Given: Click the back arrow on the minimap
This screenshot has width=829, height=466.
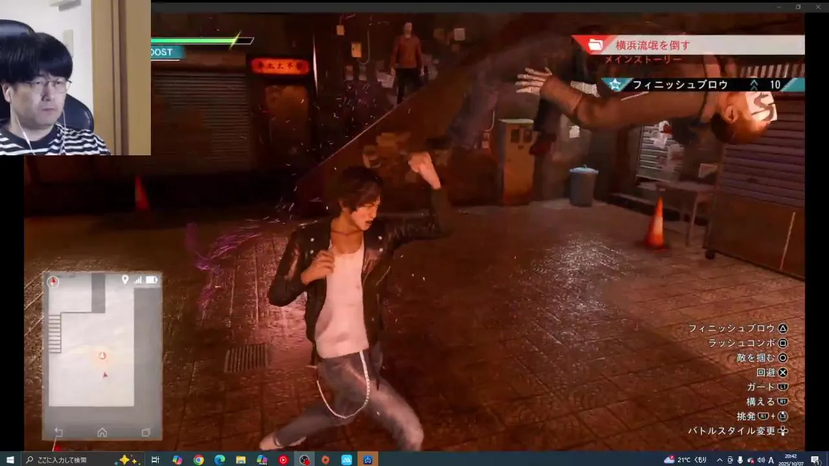Looking at the screenshot, I should [x=58, y=432].
